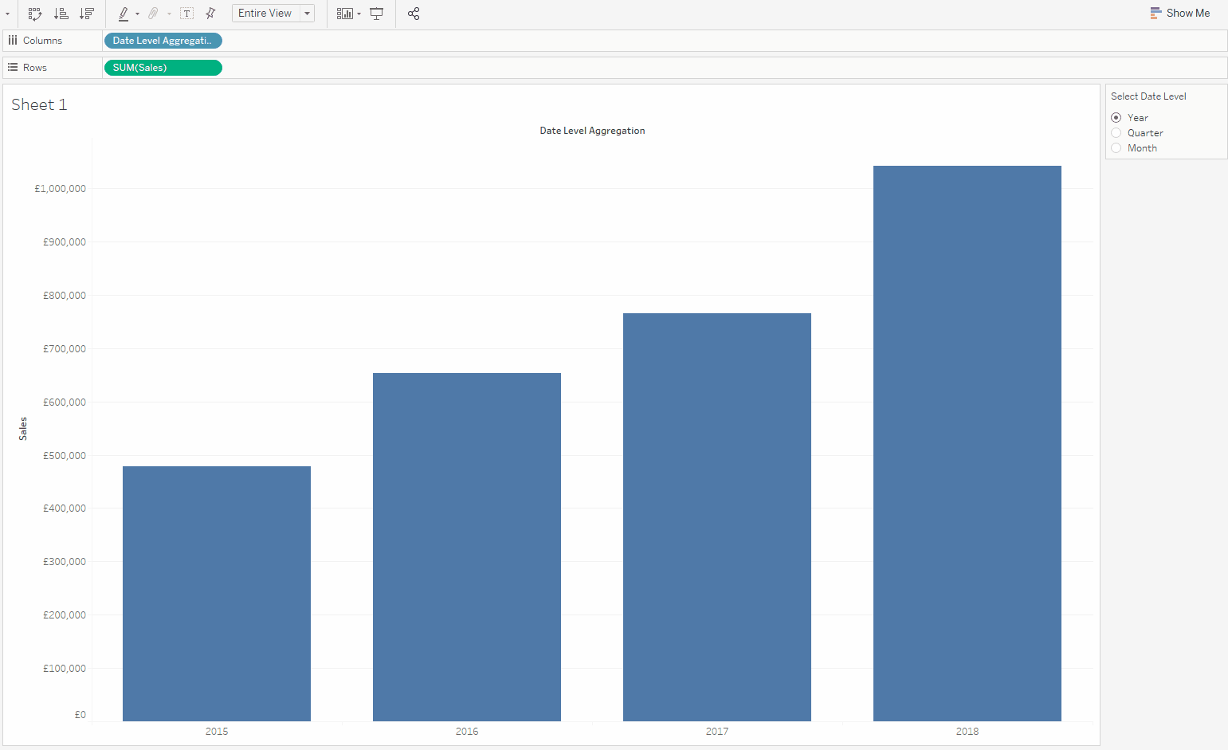Click the Fix Axes pin icon
The height and width of the screenshot is (750, 1228).
click(210, 14)
